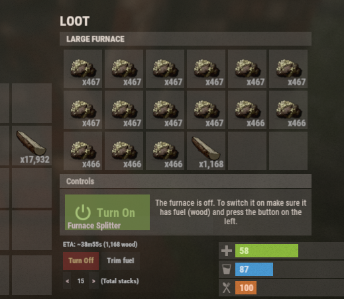Select the wood stack showing x1,168
The width and height of the screenshot is (344, 299).
click(206, 151)
